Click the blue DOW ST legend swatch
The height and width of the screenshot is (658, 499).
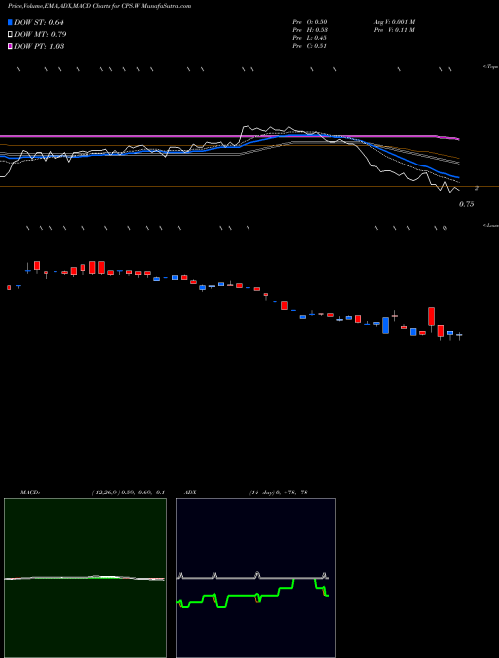point(10,22)
